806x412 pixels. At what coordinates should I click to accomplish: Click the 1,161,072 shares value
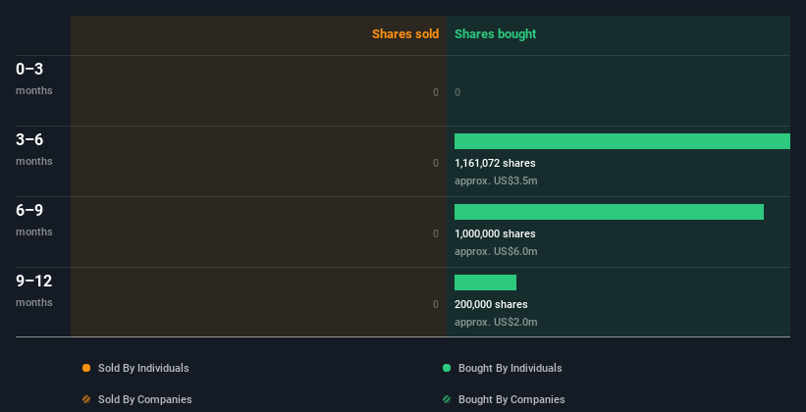(x=495, y=163)
